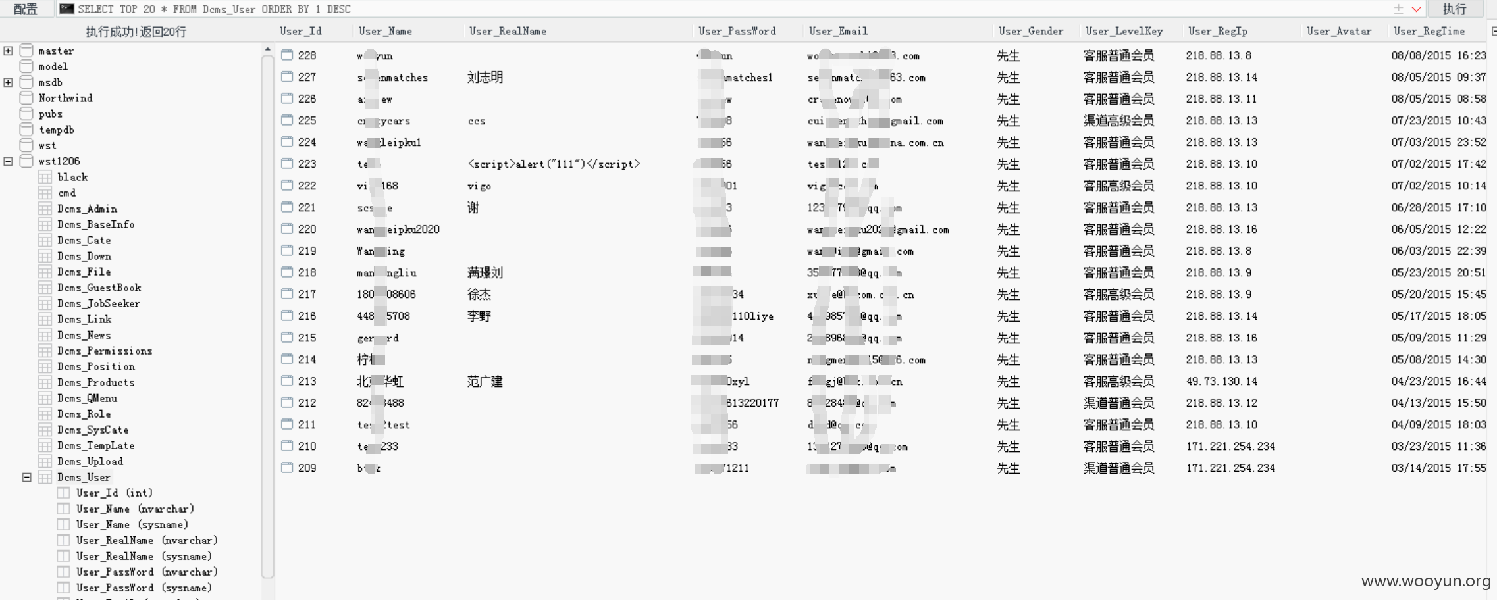Click the terminal icon before the SQL query
Viewport: 1497px width, 600px height.
click(x=66, y=9)
